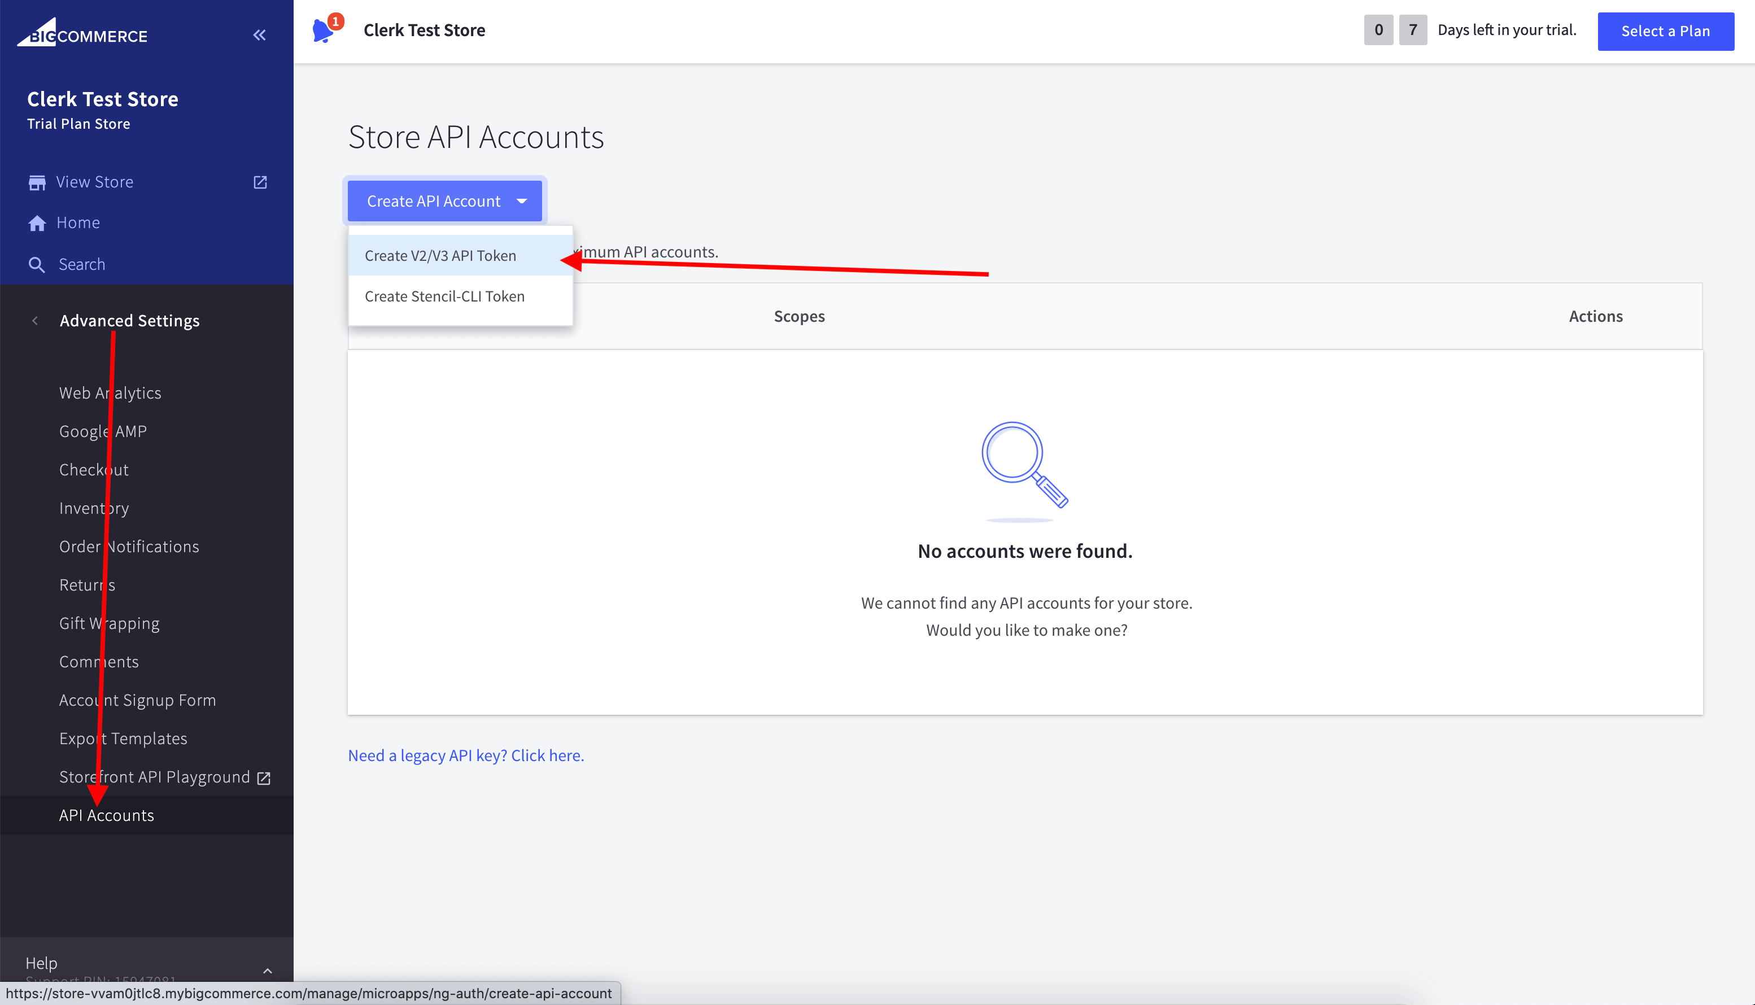
Task: Open notifications via the bell icon
Action: click(x=324, y=30)
